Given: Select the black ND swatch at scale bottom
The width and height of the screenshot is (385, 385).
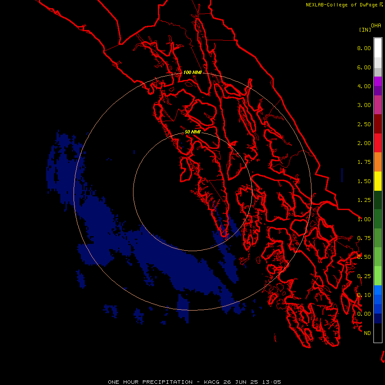Looking at the screenshot, I should coord(378,333).
